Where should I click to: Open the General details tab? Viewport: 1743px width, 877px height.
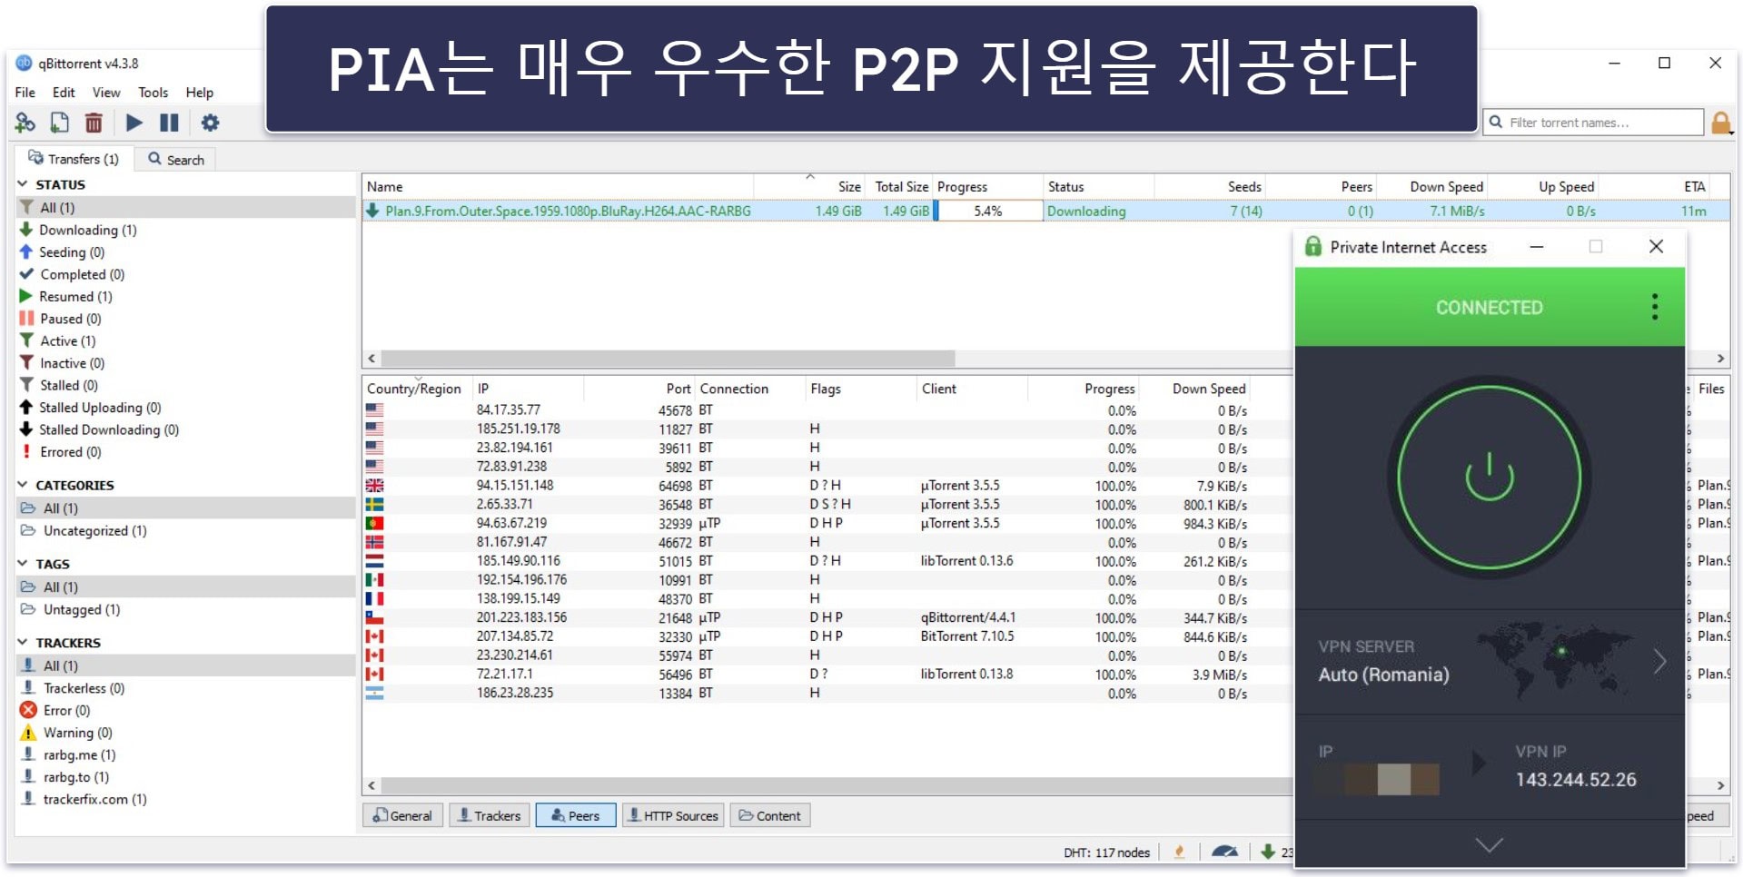click(403, 815)
